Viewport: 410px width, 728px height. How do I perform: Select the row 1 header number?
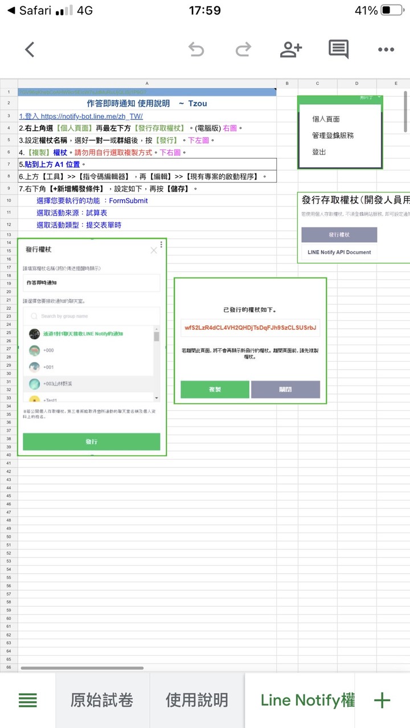point(9,92)
